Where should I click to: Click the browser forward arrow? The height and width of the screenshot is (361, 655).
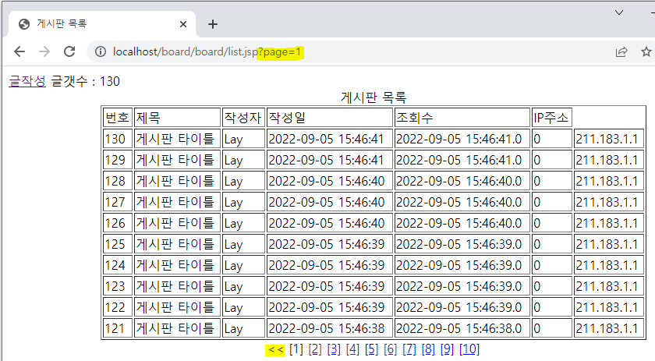tap(44, 51)
